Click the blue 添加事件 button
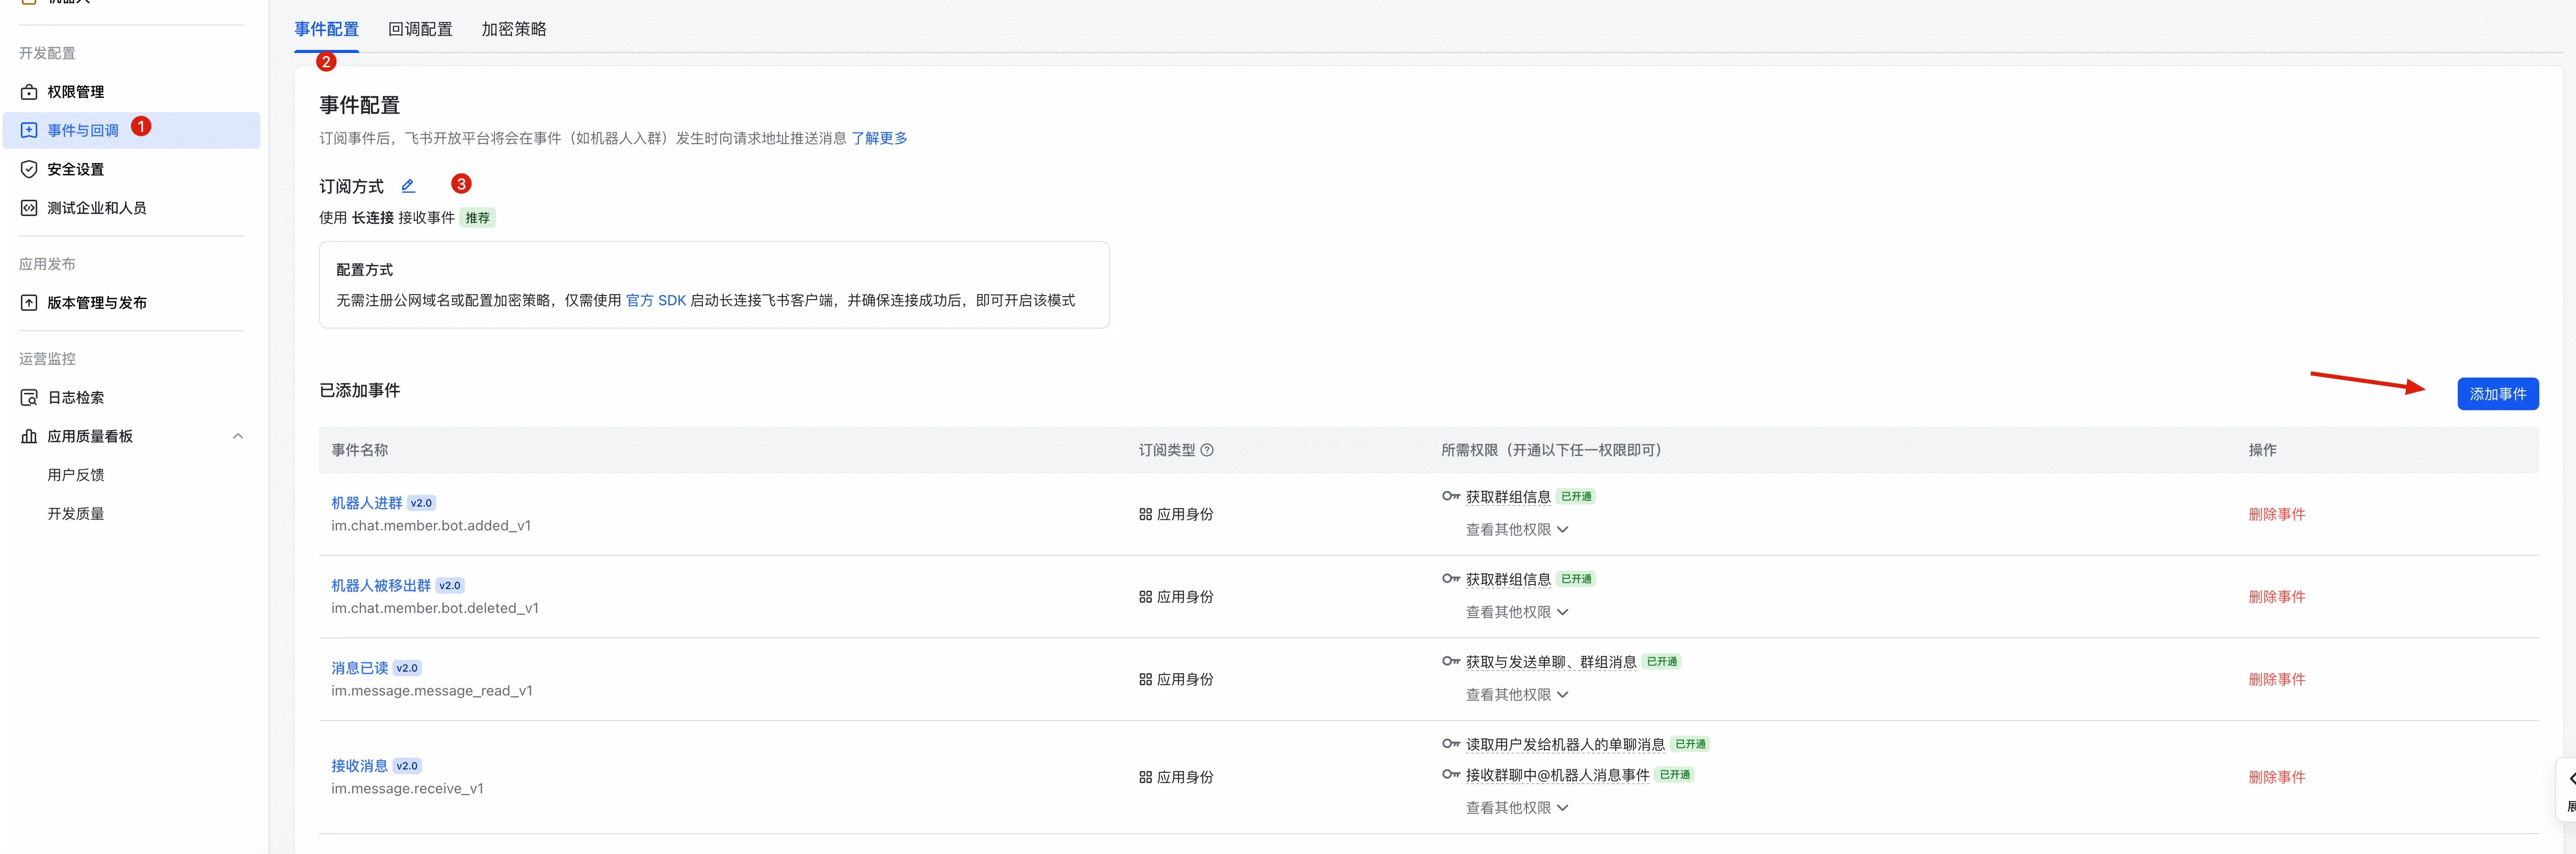This screenshot has height=854, width=2576. coord(2497,394)
